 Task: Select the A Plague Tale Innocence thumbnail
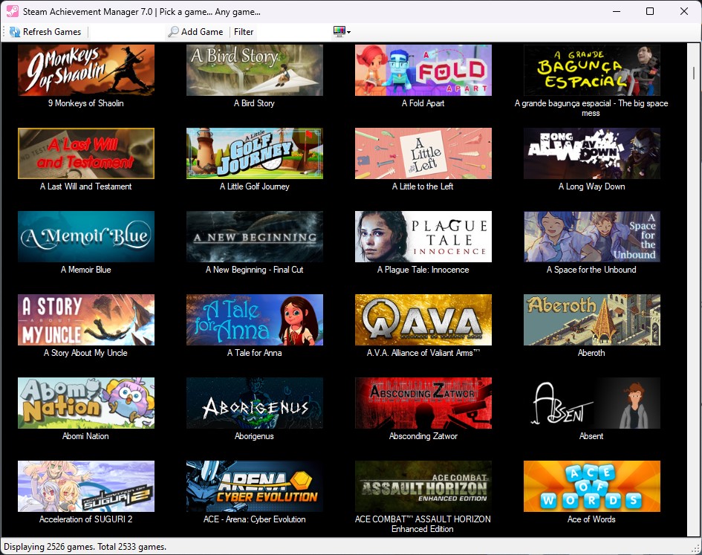point(423,236)
